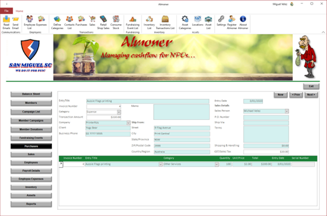This screenshot has height=216, width=327.
Task: Open the Balance Sheet sidebar button
Action: (31, 94)
